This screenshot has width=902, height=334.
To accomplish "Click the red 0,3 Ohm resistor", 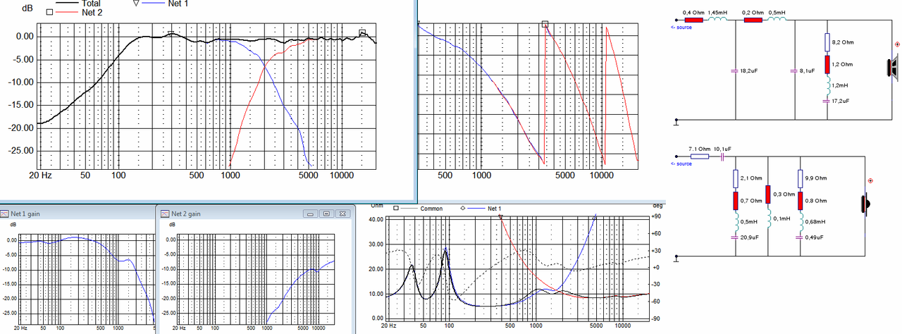I will (768, 194).
